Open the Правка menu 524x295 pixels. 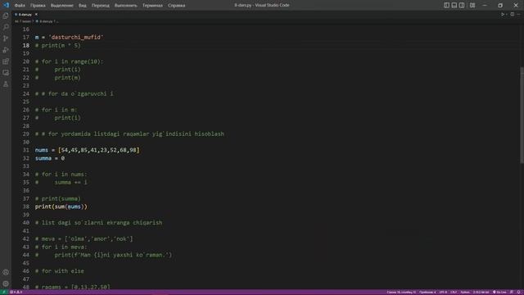coord(38,6)
